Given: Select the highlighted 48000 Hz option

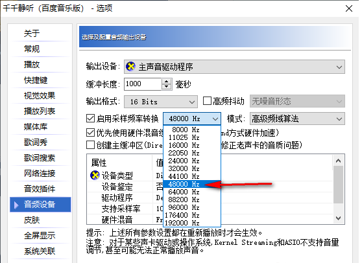Looking at the screenshot, I should (192, 184).
